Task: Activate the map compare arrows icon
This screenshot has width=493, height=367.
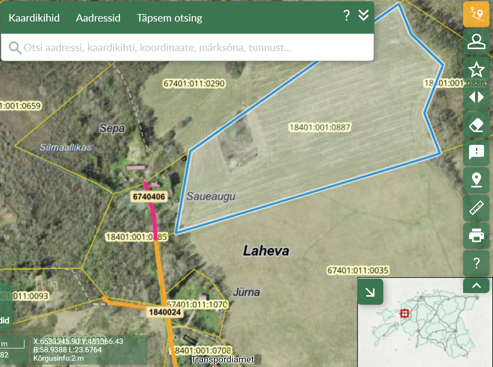Action: point(476,97)
